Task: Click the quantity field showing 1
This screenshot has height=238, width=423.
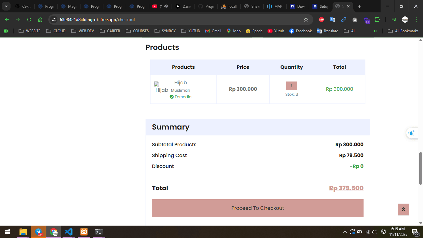Action: pyautogui.click(x=291, y=86)
